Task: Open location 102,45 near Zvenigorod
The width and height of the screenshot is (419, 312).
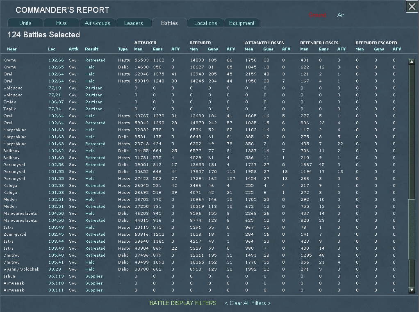Action: (x=56, y=234)
